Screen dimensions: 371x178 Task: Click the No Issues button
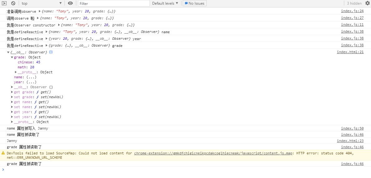click(x=195, y=3)
